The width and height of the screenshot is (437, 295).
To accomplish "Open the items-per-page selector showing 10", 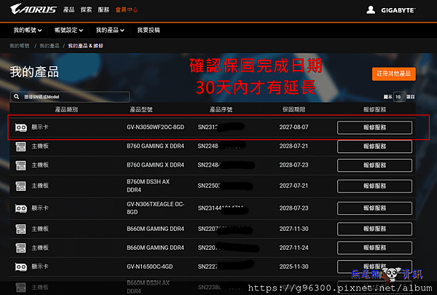I will tap(398, 97).
